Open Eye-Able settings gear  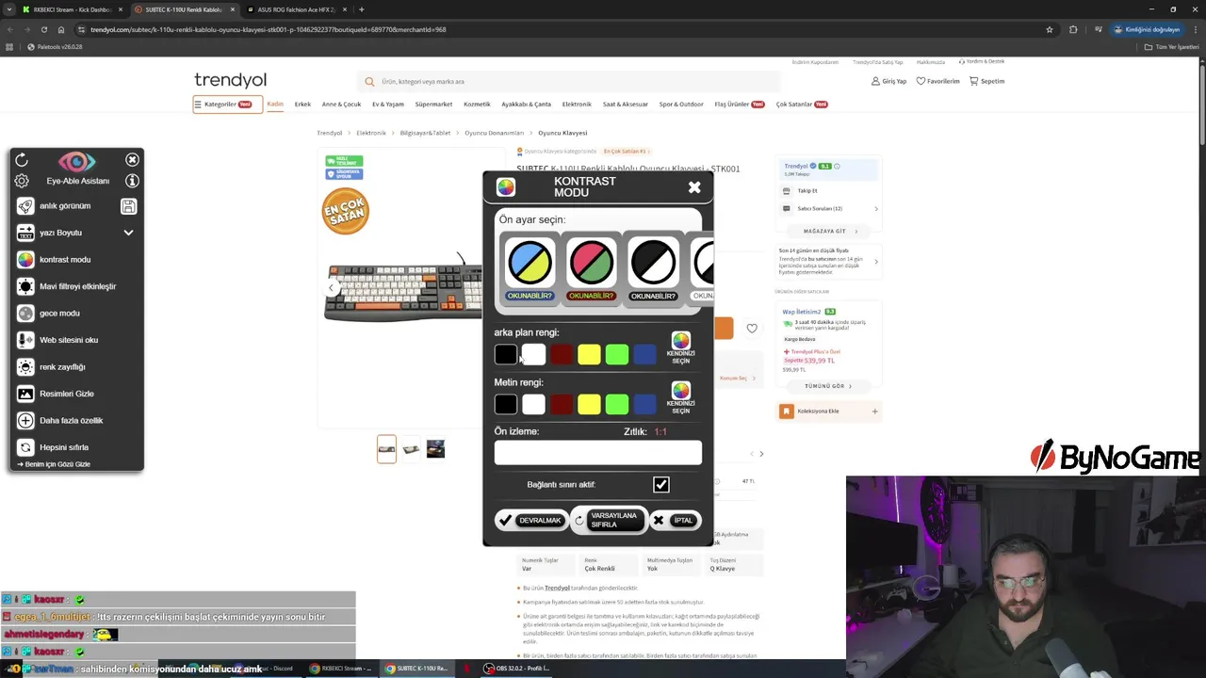click(x=22, y=181)
